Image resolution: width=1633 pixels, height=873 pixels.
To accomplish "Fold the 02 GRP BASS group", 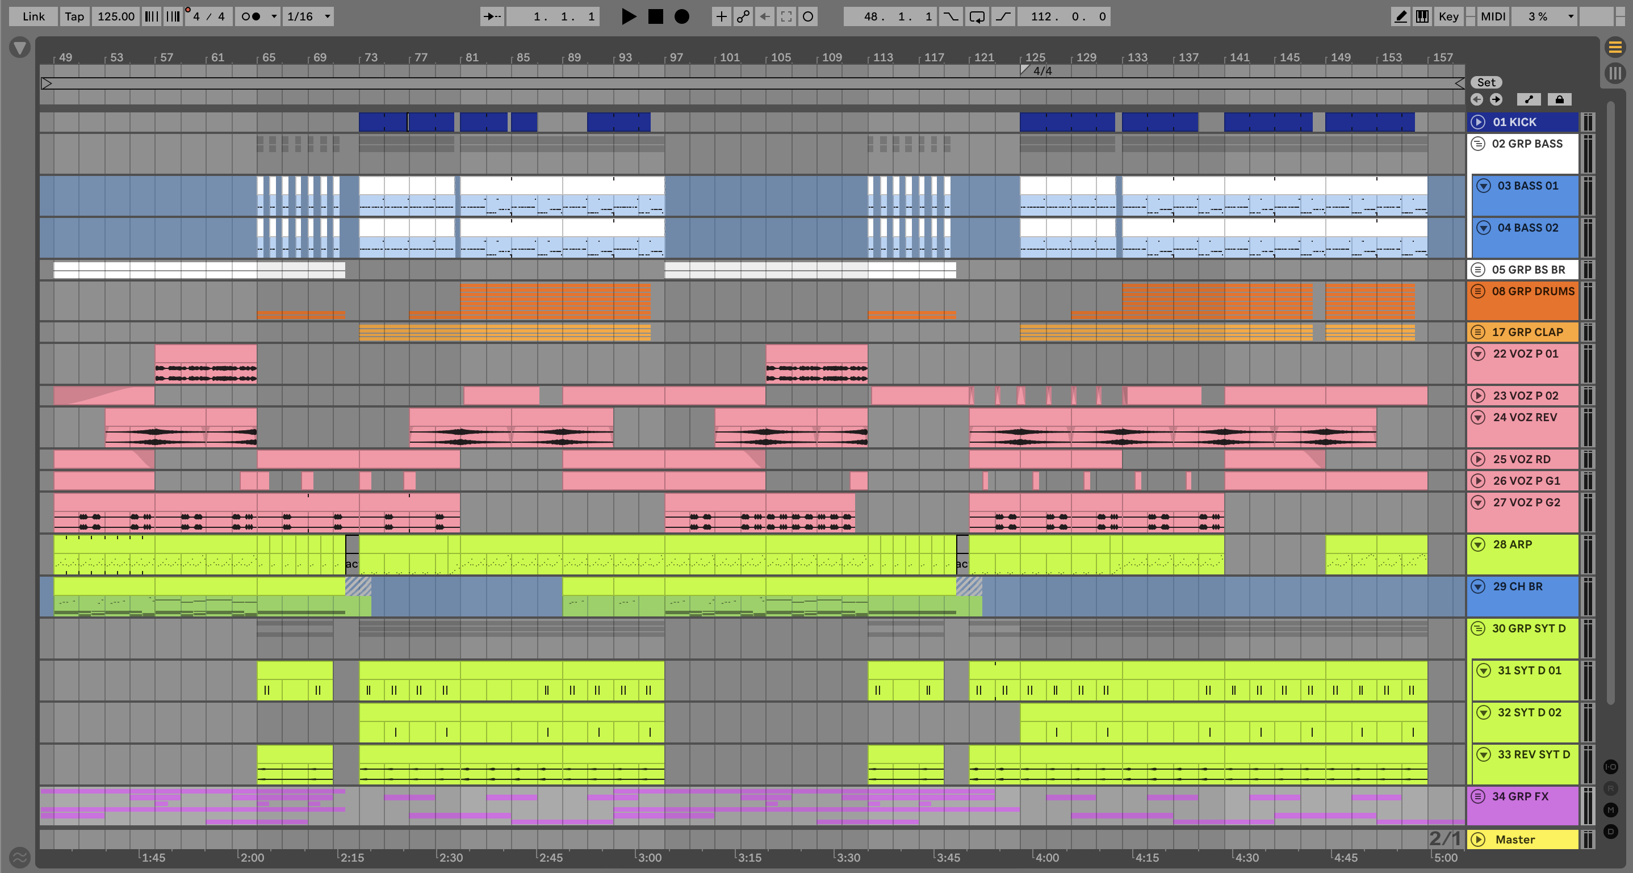I will 1477,144.
